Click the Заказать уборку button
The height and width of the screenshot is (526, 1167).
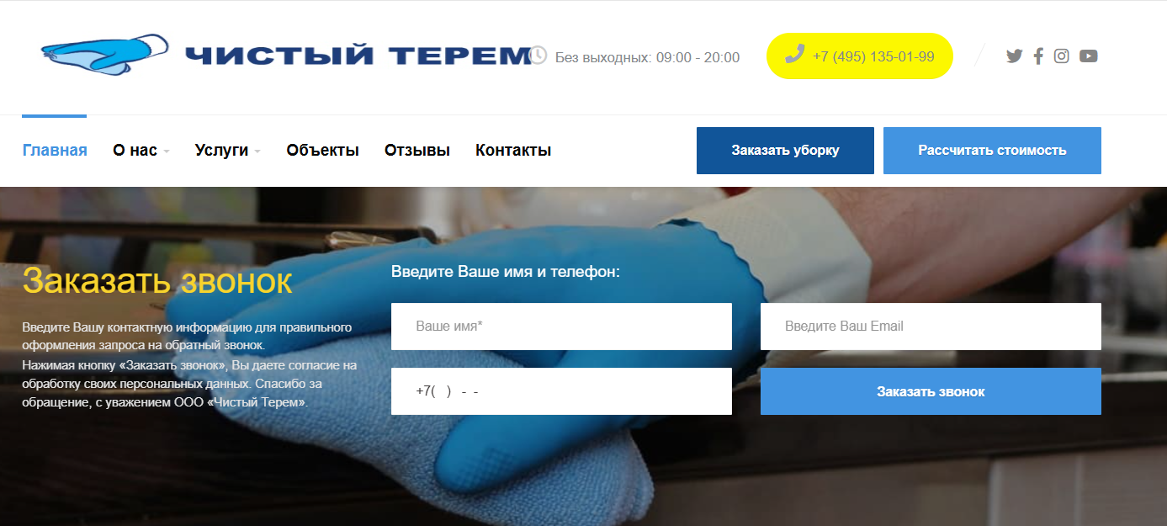click(785, 151)
